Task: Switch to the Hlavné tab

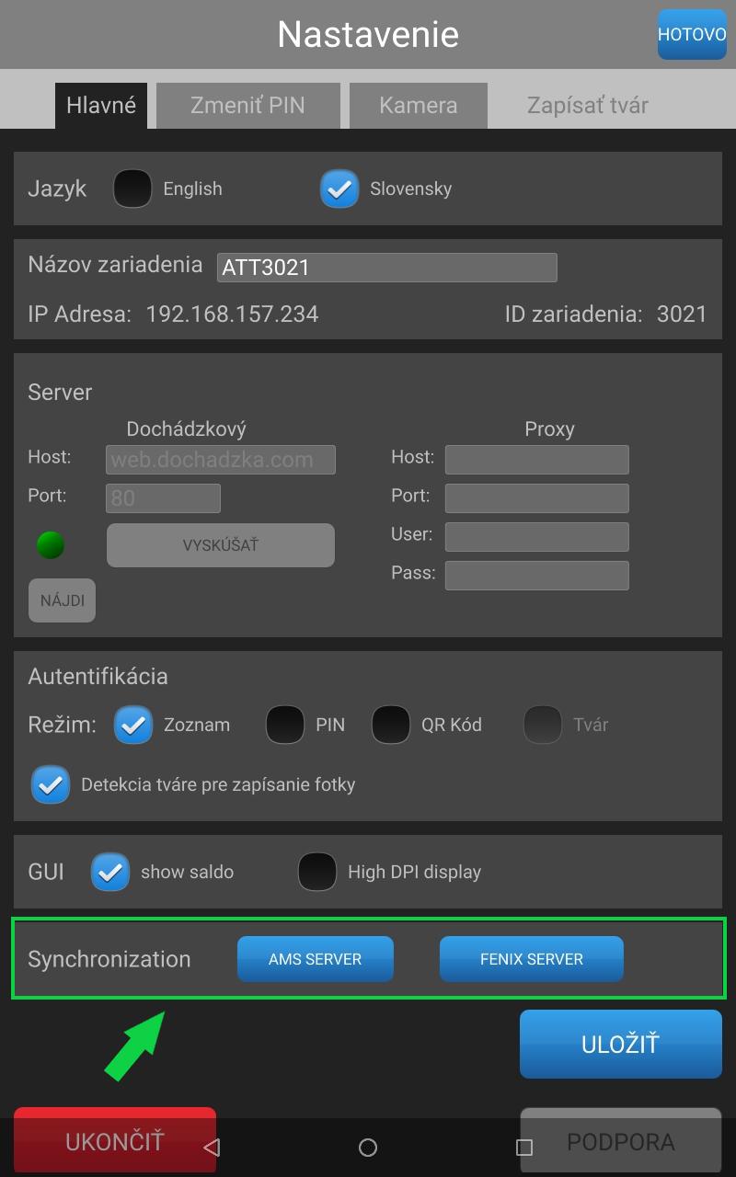Action: 101,105
